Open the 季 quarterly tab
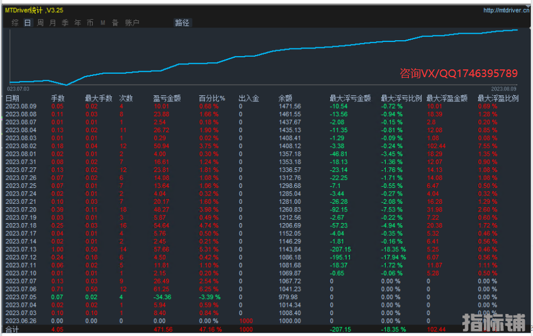533x336 pixels. pos(65,23)
